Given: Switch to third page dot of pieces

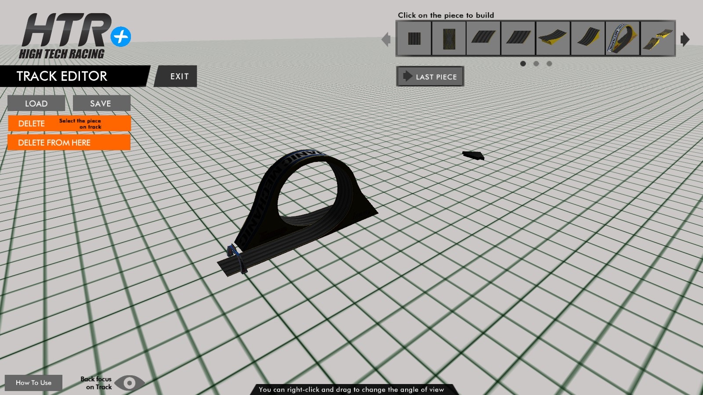Looking at the screenshot, I should [549, 64].
